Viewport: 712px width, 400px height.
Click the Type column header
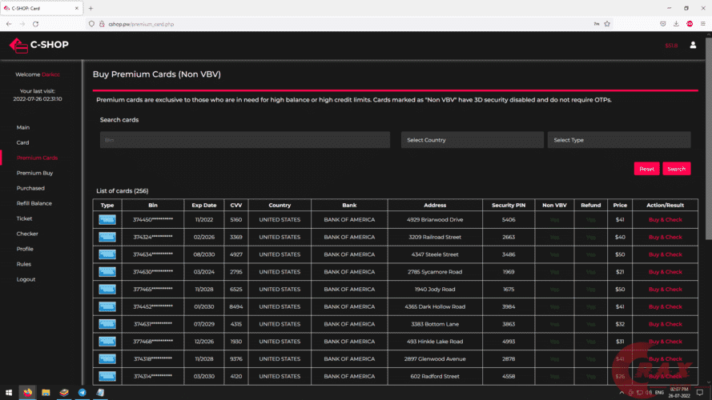point(107,205)
